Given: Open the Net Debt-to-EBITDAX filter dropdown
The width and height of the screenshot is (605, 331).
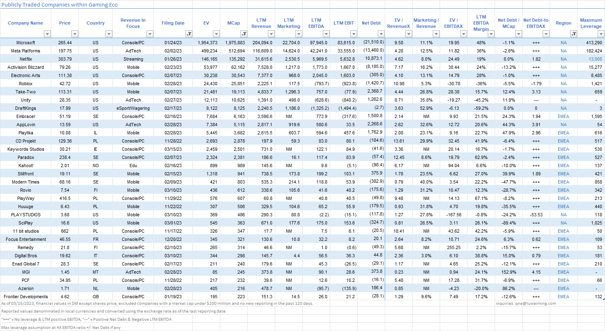Looking at the screenshot, I should (547, 34).
